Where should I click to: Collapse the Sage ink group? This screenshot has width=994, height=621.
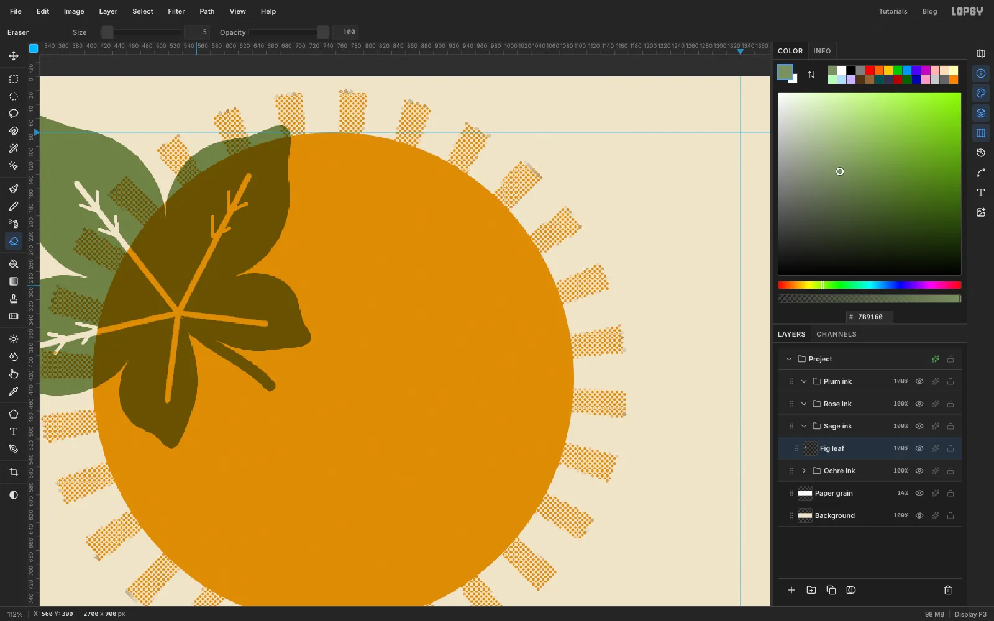click(x=804, y=426)
